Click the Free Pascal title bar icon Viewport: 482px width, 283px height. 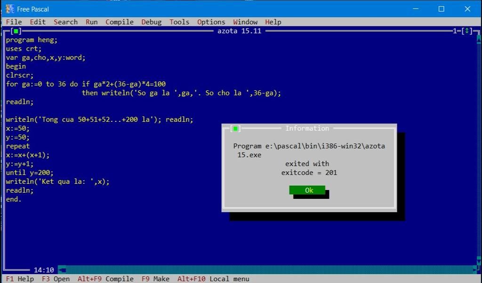click(9, 9)
